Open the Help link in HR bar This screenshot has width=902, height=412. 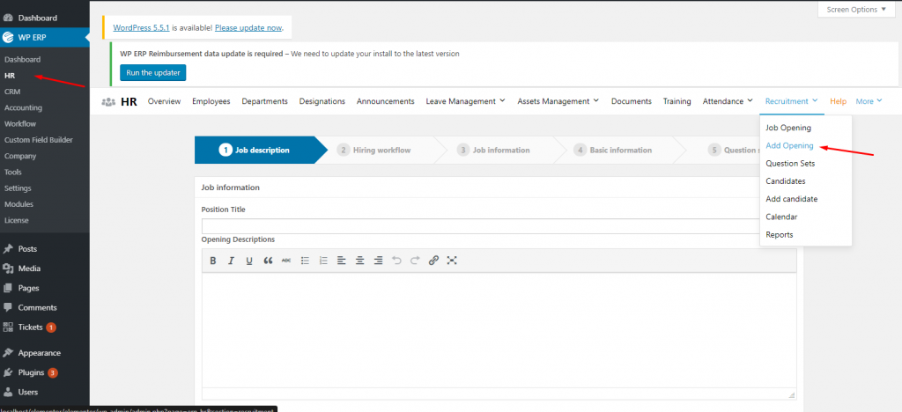coord(839,101)
